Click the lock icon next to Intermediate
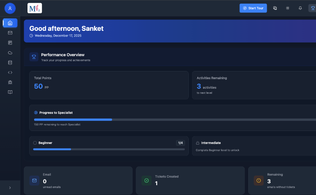 click(198, 143)
